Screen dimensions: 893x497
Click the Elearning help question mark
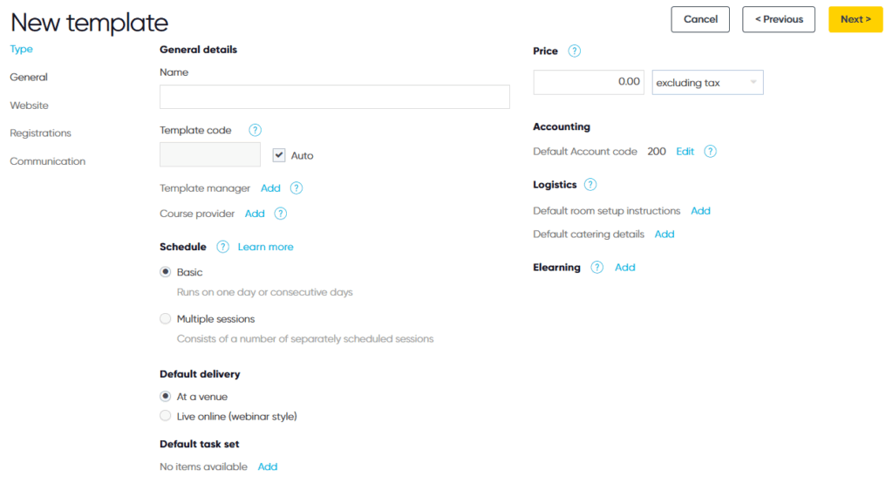coord(596,268)
